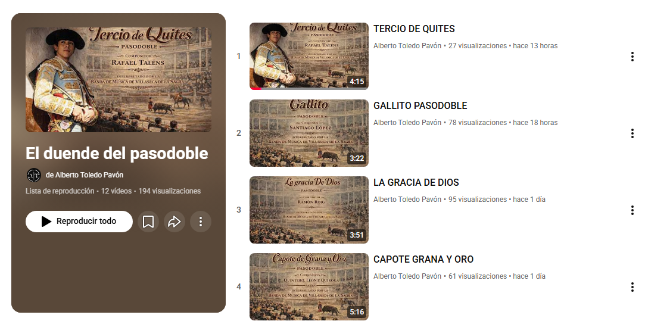The width and height of the screenshot is (645, 321).
Task: Save playlist with the bookmark icon
Action: pyautogui.click(x=148, y=222)
